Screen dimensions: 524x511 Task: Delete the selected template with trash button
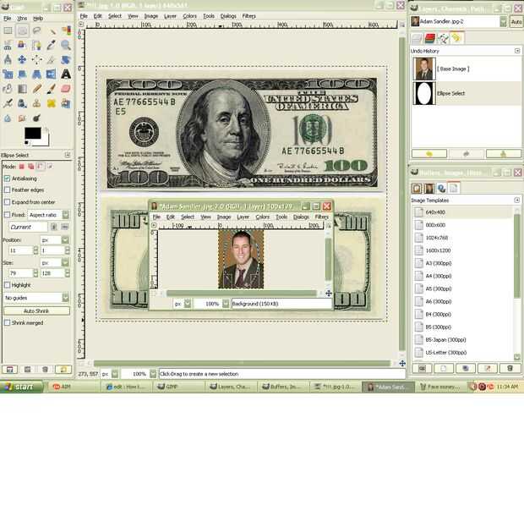[x=510, y=368]
